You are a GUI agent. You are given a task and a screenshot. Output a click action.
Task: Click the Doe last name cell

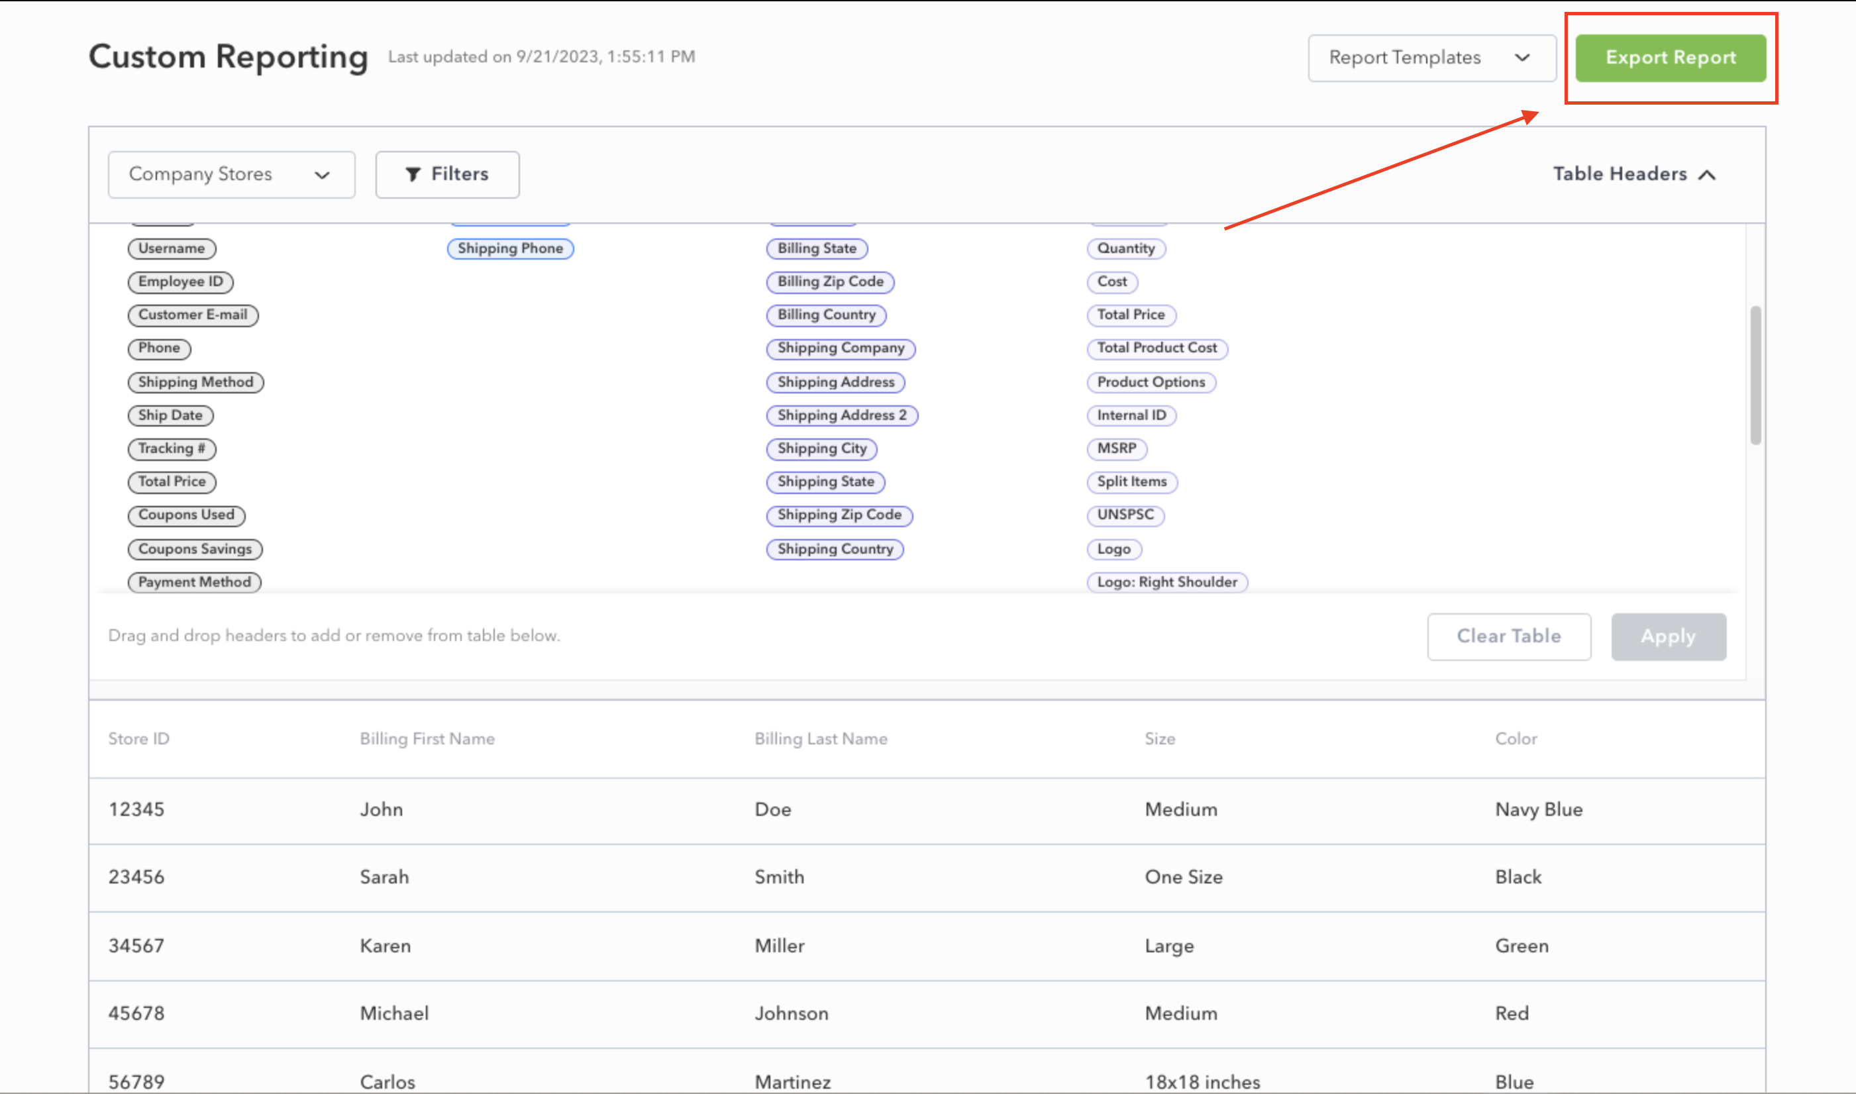click(x=773, y=809)
